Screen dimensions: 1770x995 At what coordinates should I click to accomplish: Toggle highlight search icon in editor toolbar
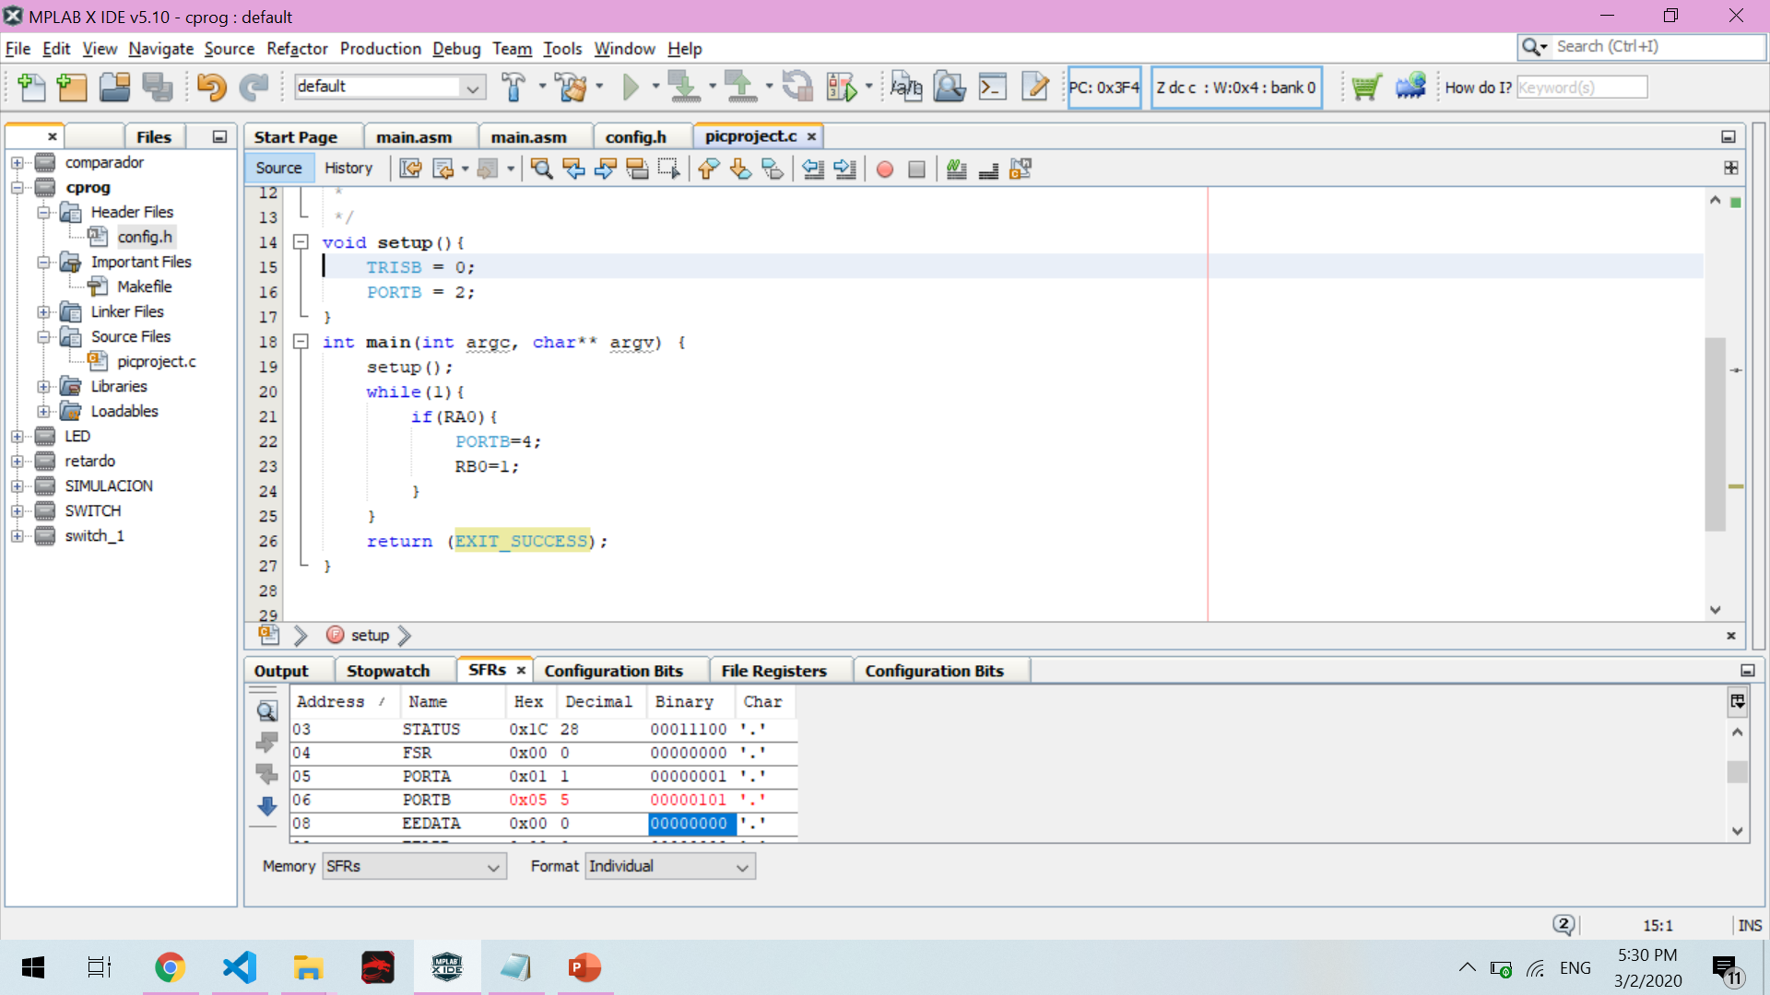637,169
